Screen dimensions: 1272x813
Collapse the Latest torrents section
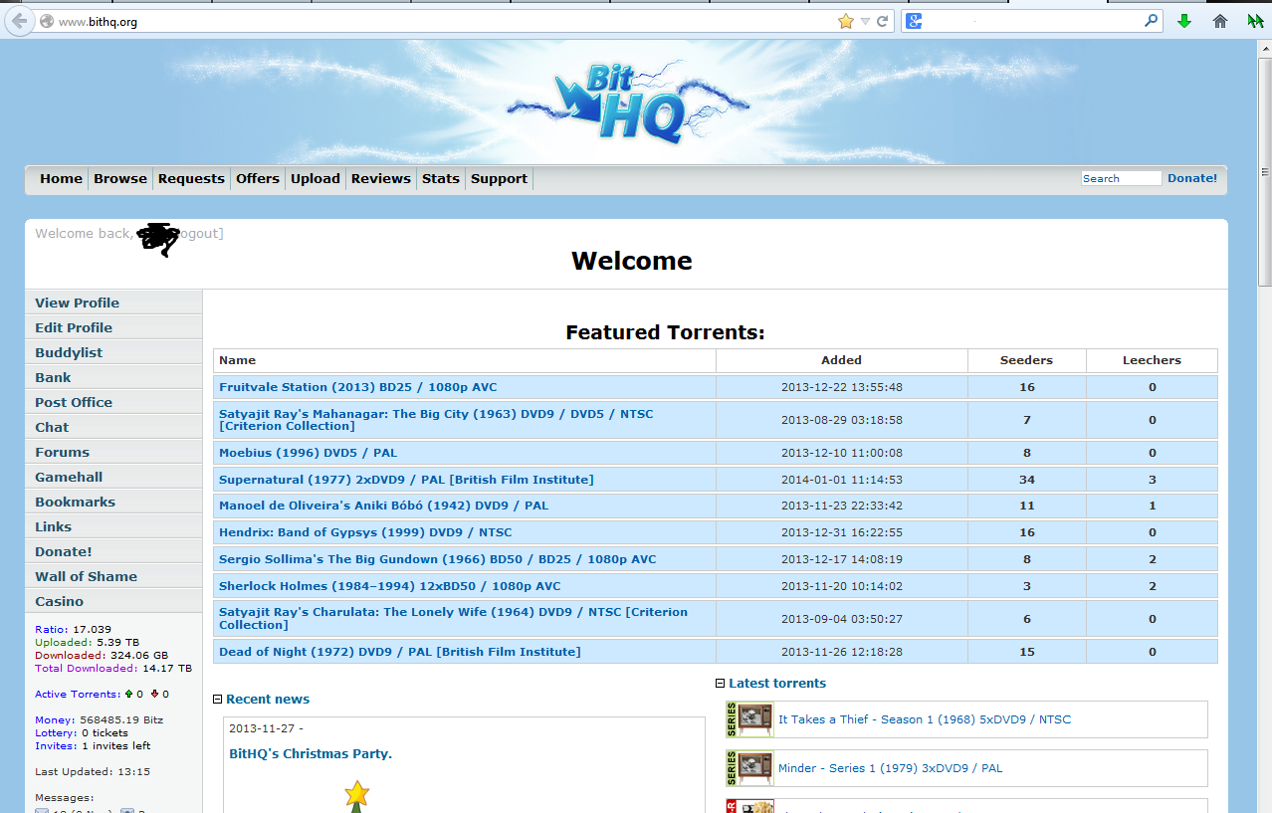(721, 684)
